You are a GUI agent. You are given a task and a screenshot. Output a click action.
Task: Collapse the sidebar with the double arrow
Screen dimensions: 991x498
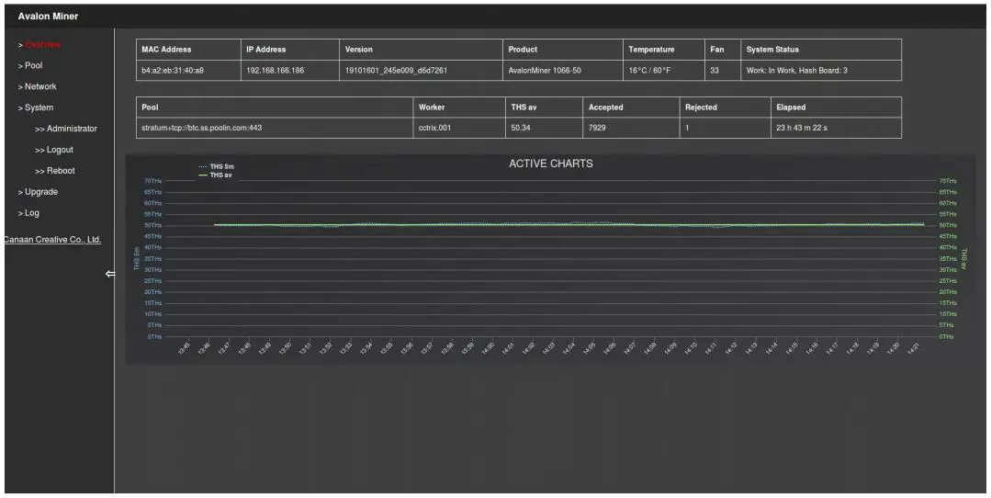(110, 274)
